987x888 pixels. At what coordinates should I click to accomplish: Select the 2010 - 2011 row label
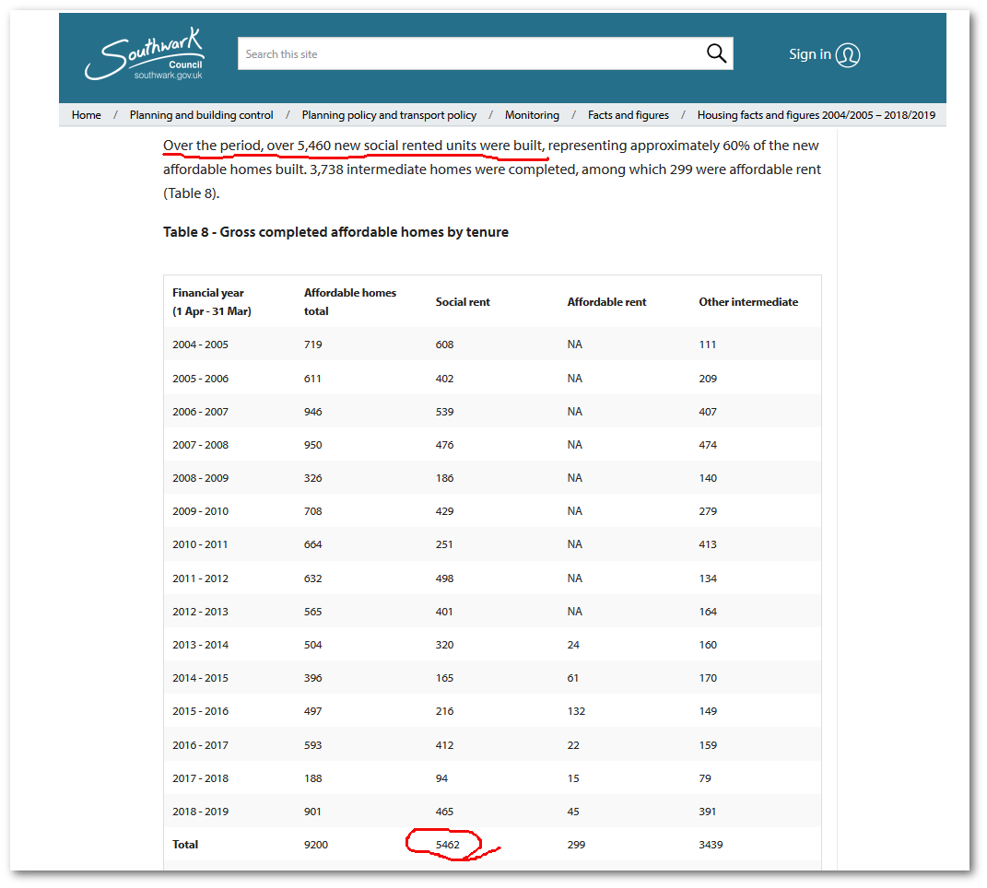tap(200, 545)
